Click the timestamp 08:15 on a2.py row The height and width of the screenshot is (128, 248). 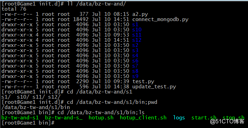coord(121,14)
